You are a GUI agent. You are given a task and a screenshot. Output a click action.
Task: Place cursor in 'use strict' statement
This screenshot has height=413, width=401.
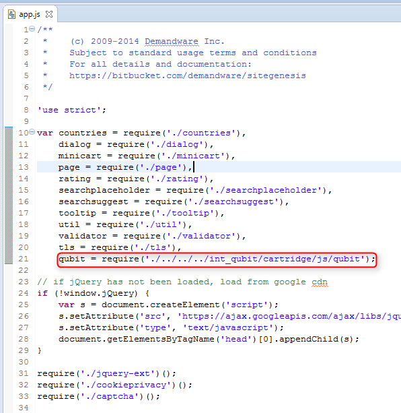72,110
